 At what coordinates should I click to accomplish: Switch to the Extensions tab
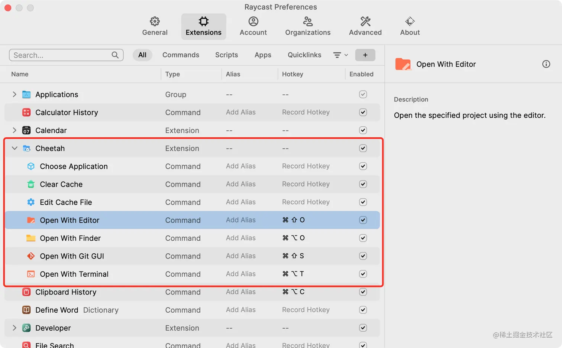tap(203, 26)
